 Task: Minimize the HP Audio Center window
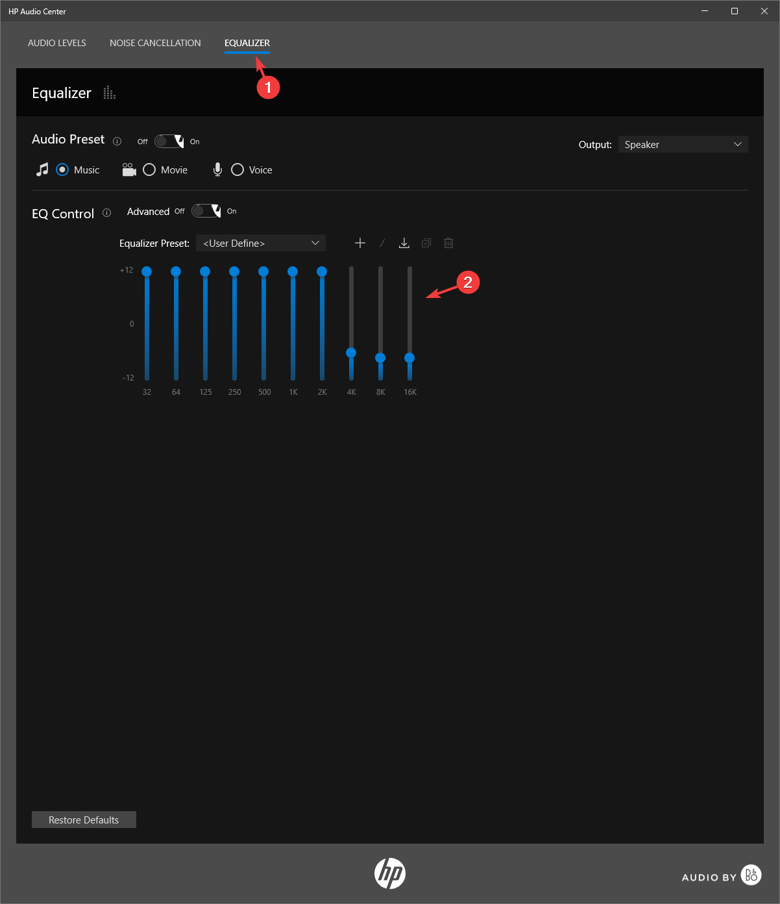tap(705, 11)
